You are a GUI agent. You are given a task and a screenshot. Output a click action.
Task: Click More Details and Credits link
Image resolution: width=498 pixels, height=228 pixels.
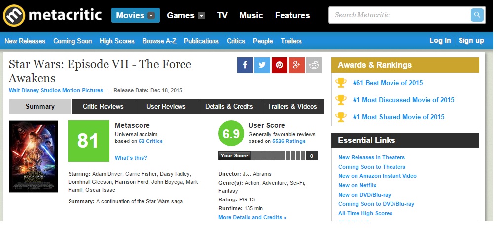click(x=252, y=217)
